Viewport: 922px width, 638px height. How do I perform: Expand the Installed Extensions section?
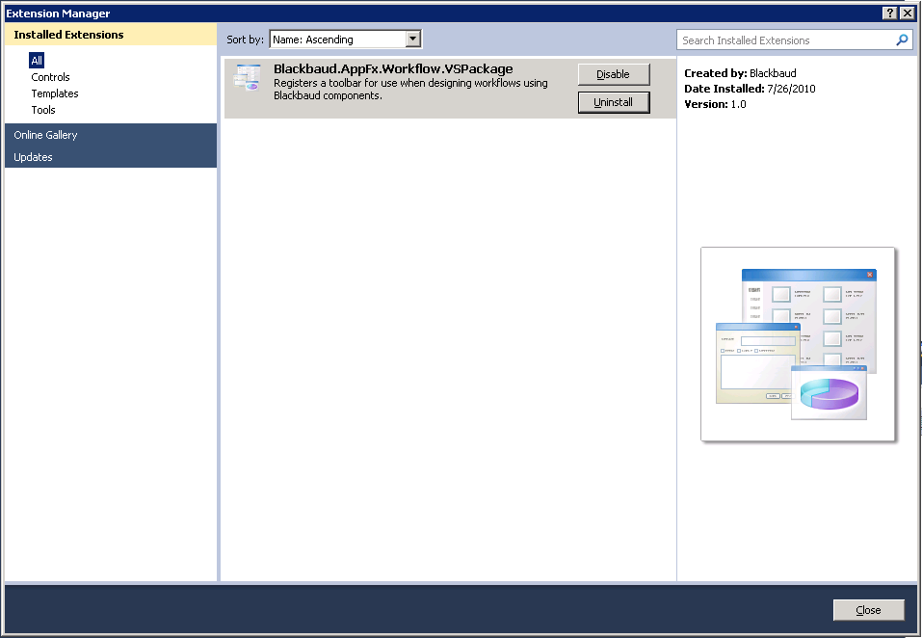click(x=111, y=35)
